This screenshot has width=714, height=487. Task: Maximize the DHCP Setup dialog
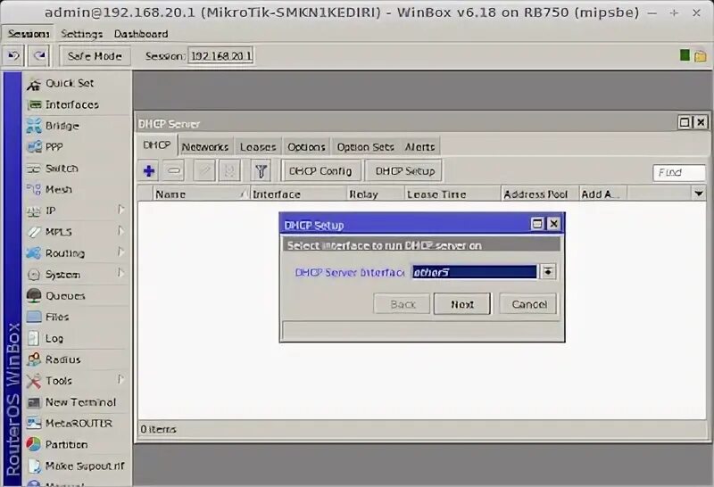pyautogui.click(x=537, y=224)
